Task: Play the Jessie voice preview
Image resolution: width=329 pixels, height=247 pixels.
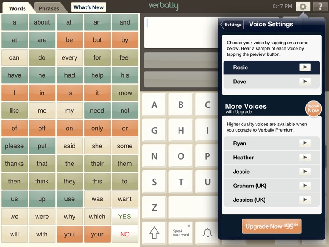Action: pyautogui.click(x=305, y=172)
